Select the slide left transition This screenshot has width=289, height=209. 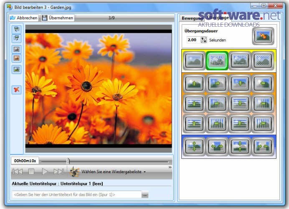click(x=263, y=83)
